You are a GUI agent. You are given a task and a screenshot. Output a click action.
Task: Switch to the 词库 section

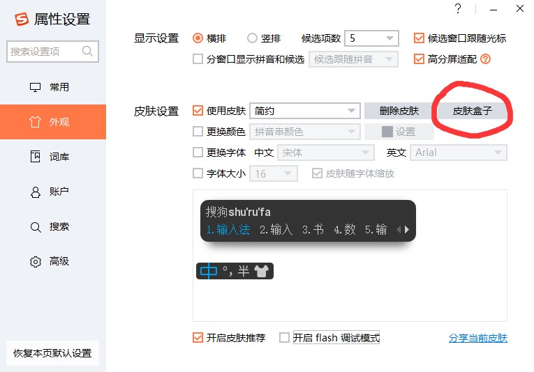(53, 157)
